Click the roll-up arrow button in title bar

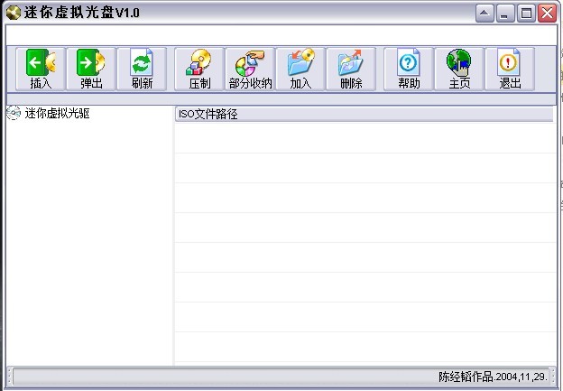485,14
